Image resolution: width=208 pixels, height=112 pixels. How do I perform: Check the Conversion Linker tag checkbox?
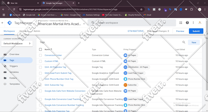tap(40, 55)
